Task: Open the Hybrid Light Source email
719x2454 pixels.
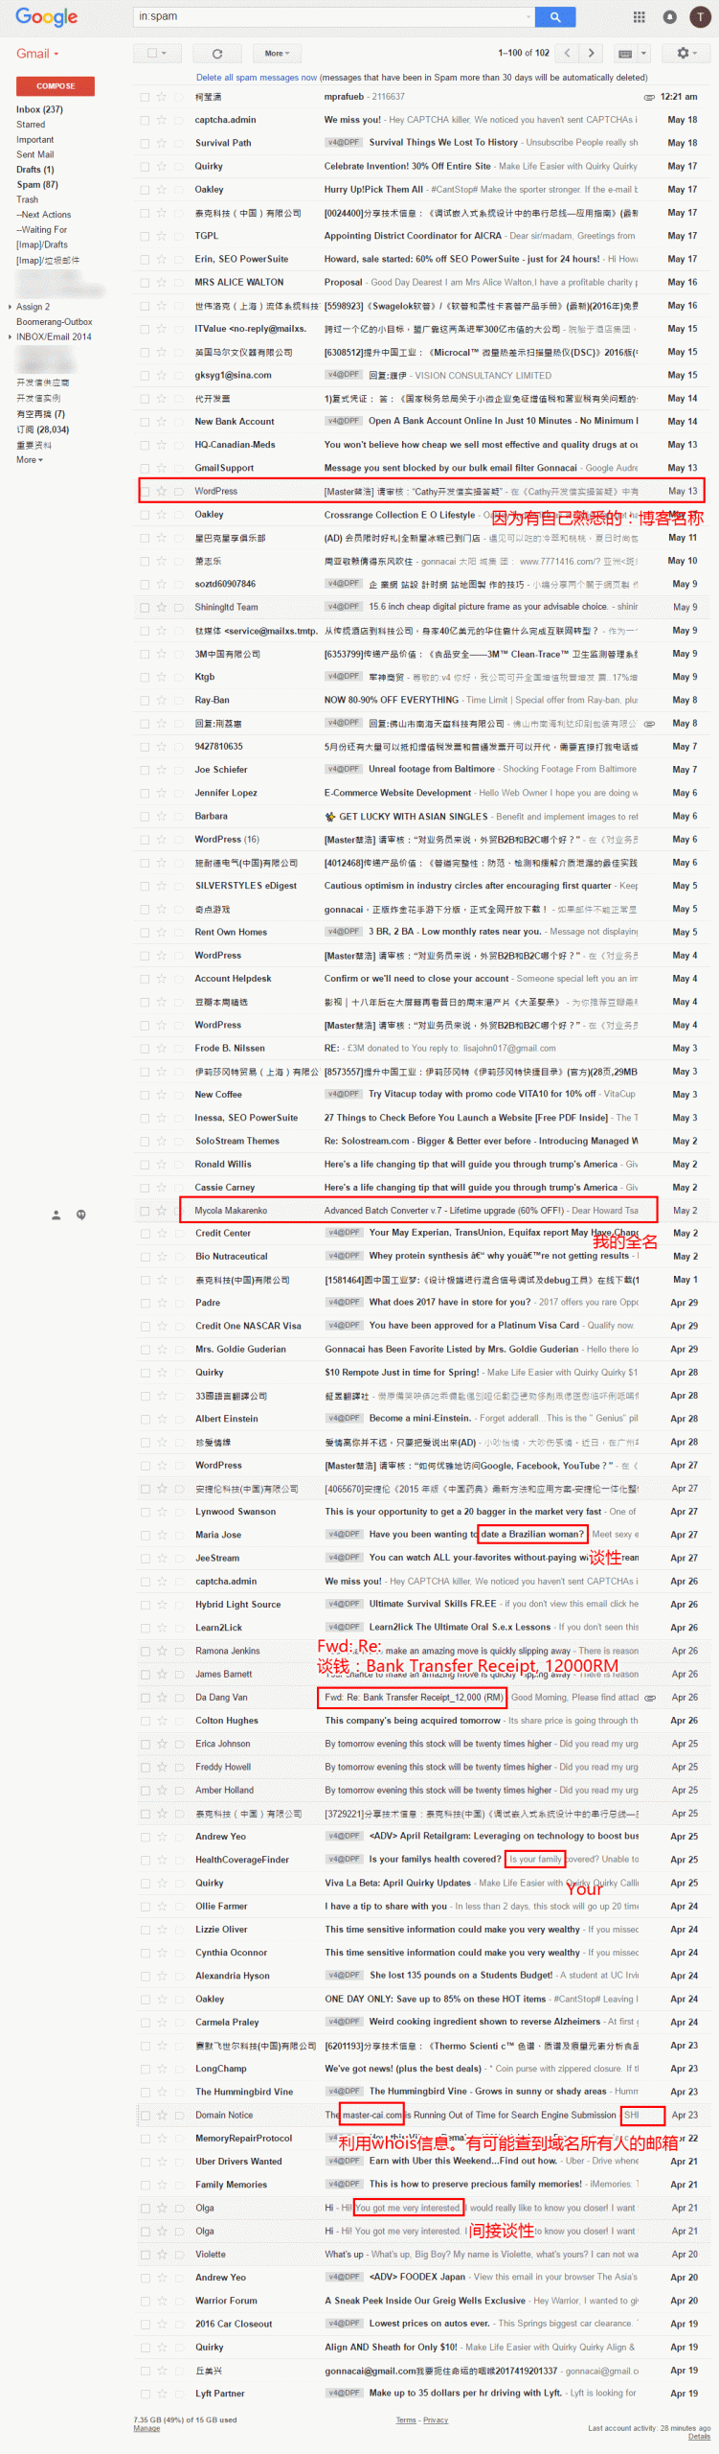Action: click(x=421, y=1605)
